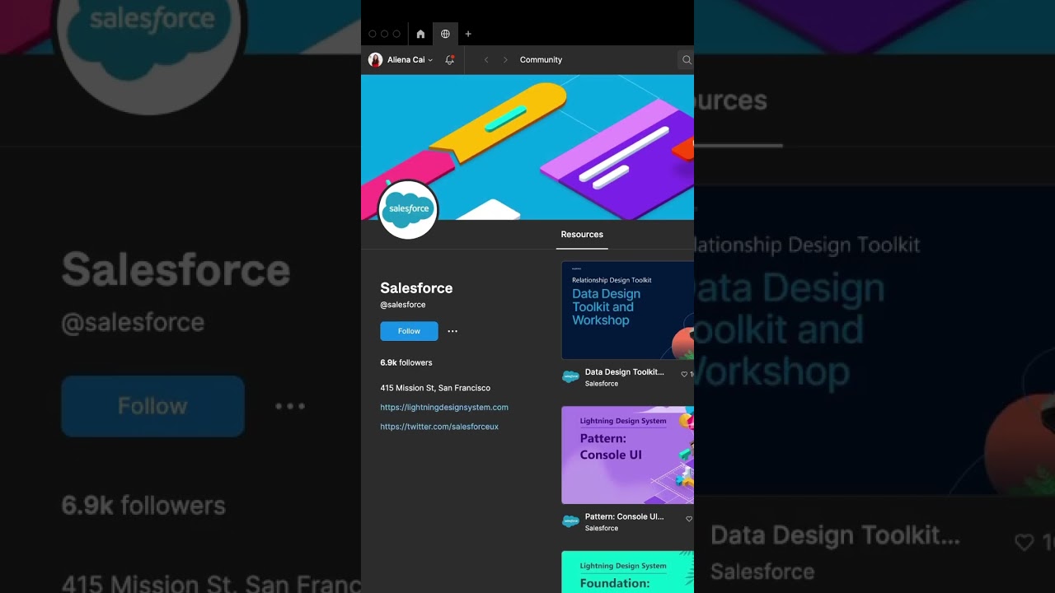This screenshot has height=593, width=1055.
Task: Go back with left arrow
Action: pyautogui.click(x=486, y=60)
